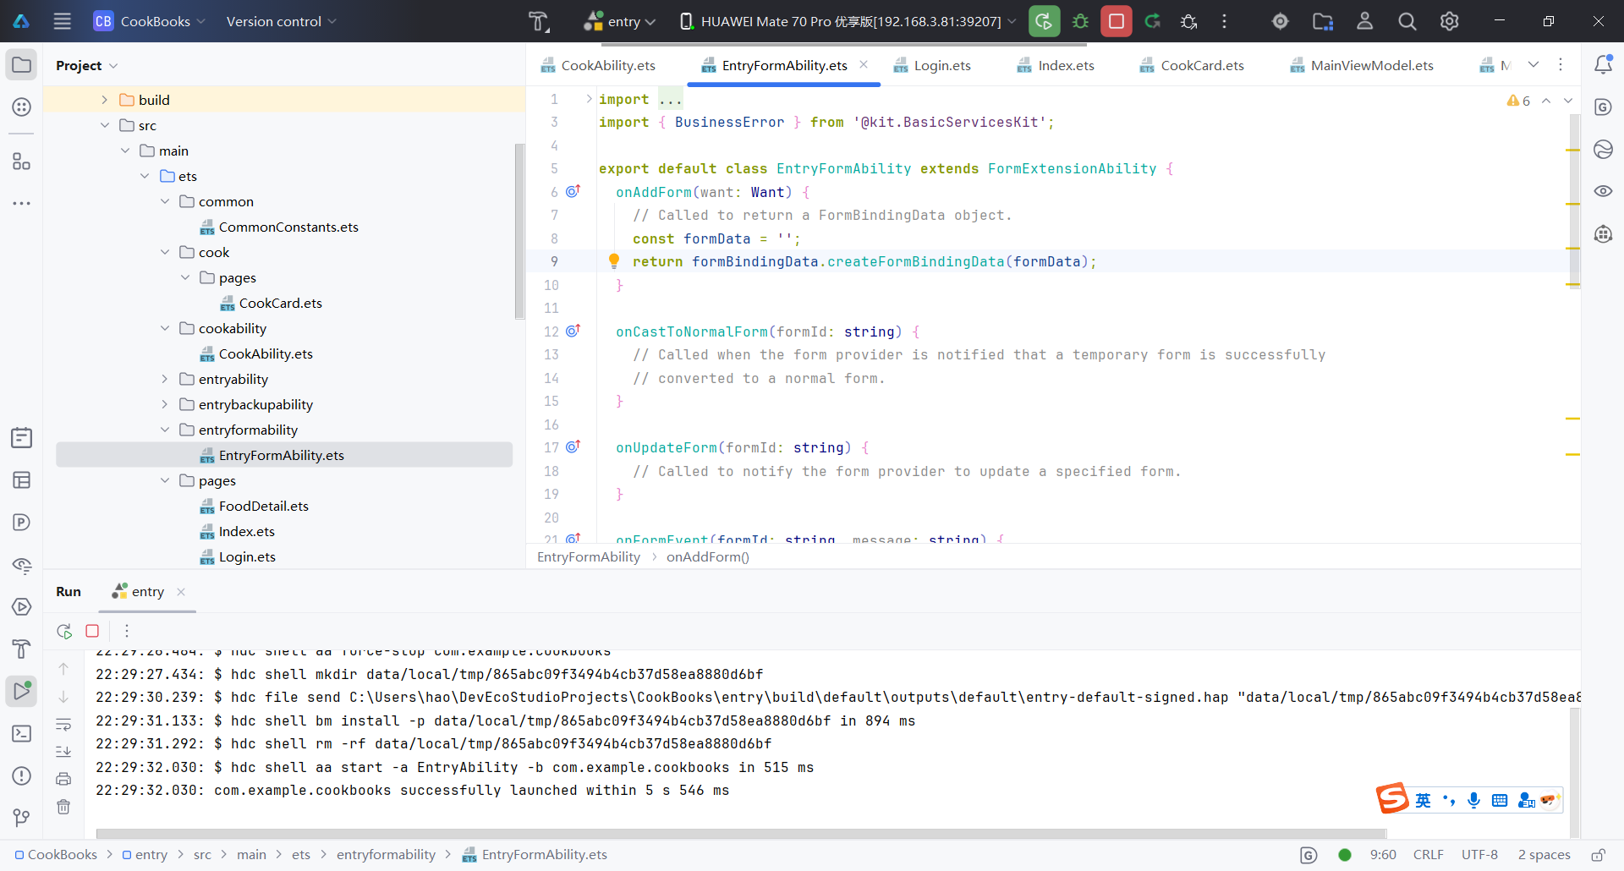Open the Version control menu
This screenshot has width=1624, height=871.
[x=281, y=21]
